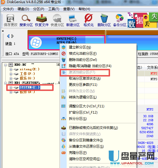Click the 保存更改 save changes toolbar icon
158x168 pixels.
point(10,20)
